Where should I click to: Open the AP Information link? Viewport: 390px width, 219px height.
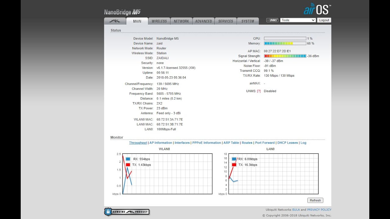pos(161,143)
